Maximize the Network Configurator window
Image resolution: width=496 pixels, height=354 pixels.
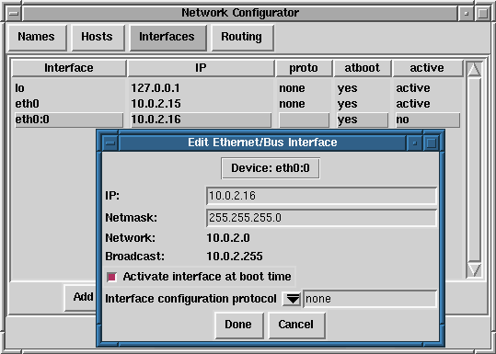[x=483, y=13]
